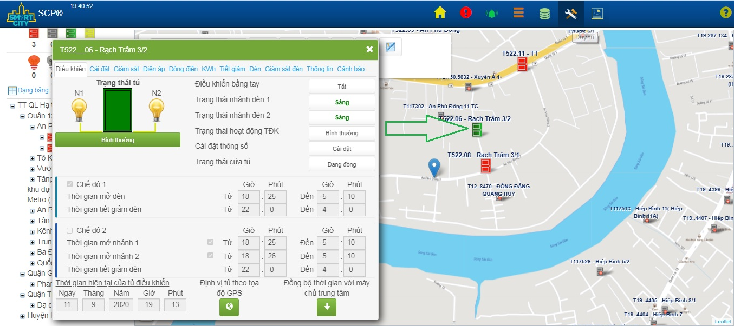Open the orange hamburger list icon
This screenshot has width=734, height=326.
(x=518, y=13)
